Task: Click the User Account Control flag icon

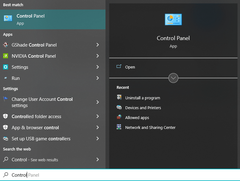Action: (6, 99)
